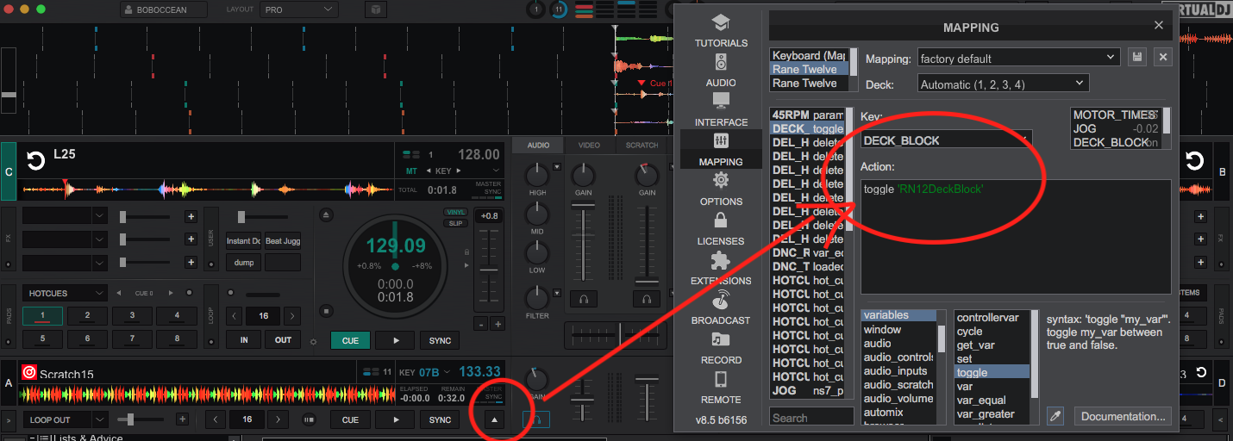Click the deck C pitch fader
Image resolution: width=1233 pixels, height=441 pixels.
(489, 271)
